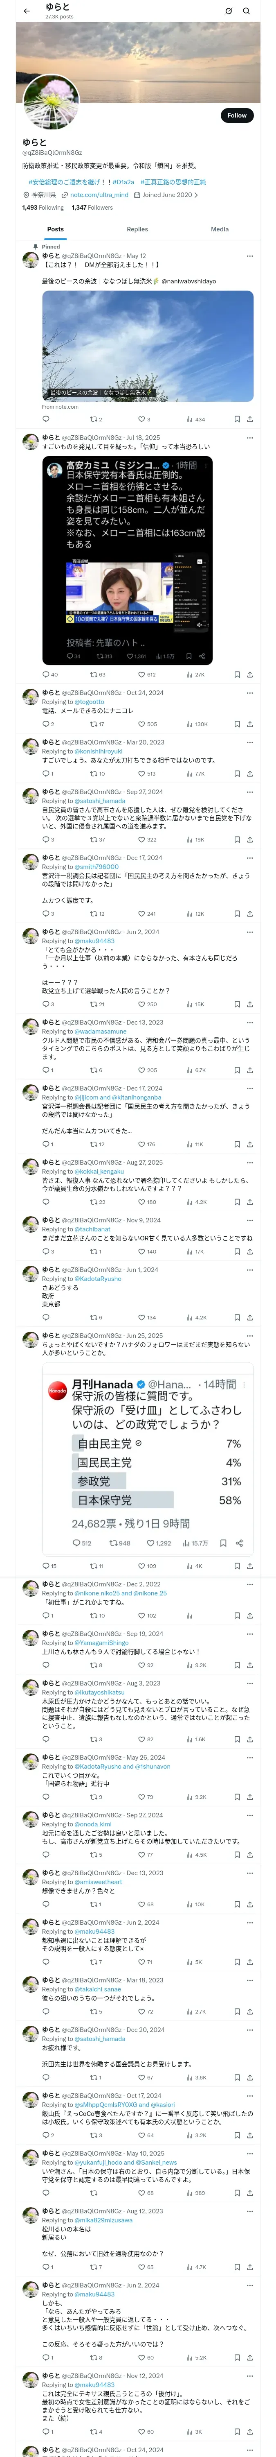Open the pinned post sky image
Image resolution: width=276 pixels, height=2457 pixels.
point(148,344)
